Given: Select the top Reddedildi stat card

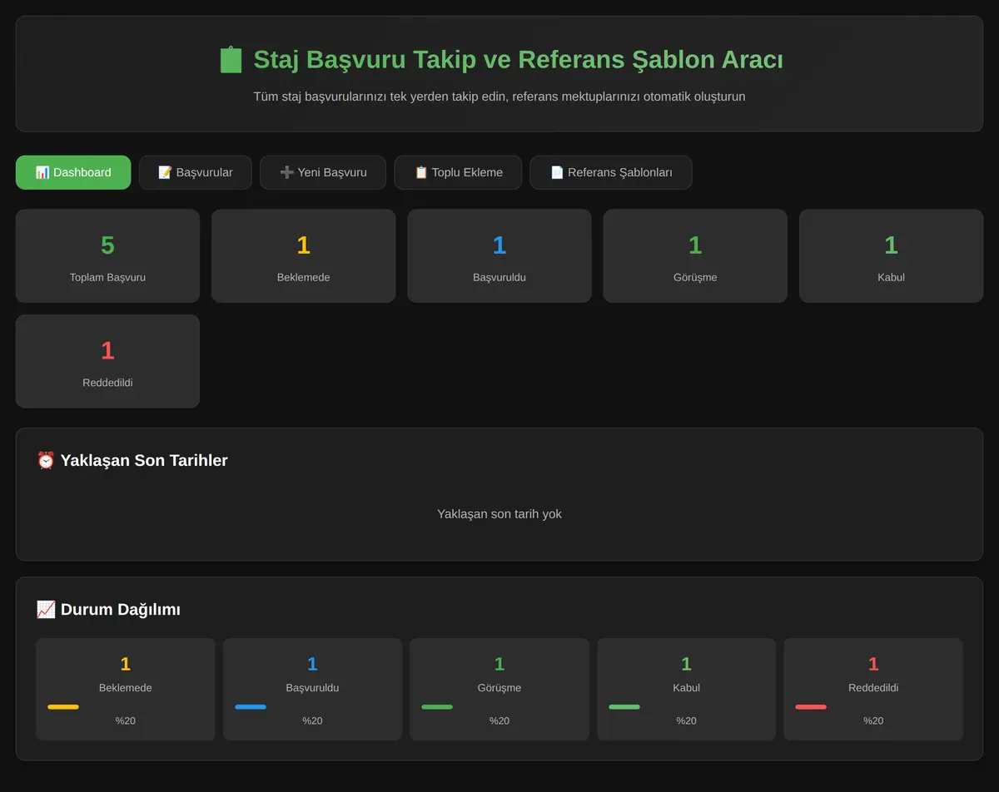Looking at the screenshot, I should point(107,361).
